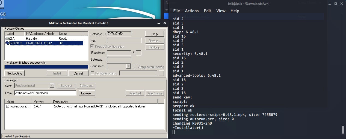Click the terminal vertical scrollbar thumb
The image size is (346, 139).
(x=343, y=129)
